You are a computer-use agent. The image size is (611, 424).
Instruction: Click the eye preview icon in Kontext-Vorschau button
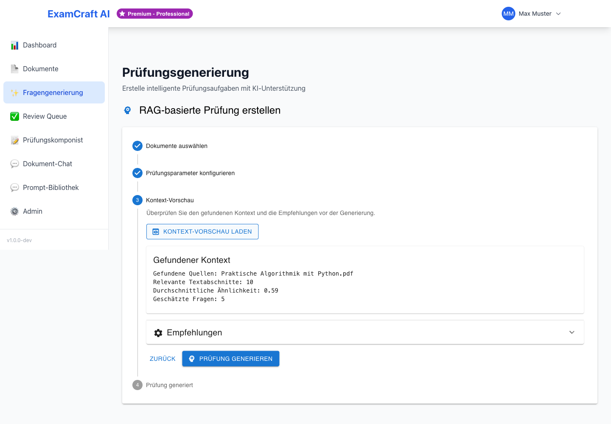(156, 232)
